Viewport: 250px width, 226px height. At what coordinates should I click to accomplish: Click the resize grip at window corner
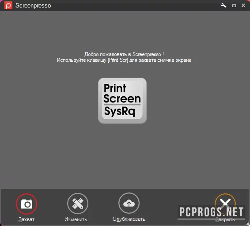247,223
